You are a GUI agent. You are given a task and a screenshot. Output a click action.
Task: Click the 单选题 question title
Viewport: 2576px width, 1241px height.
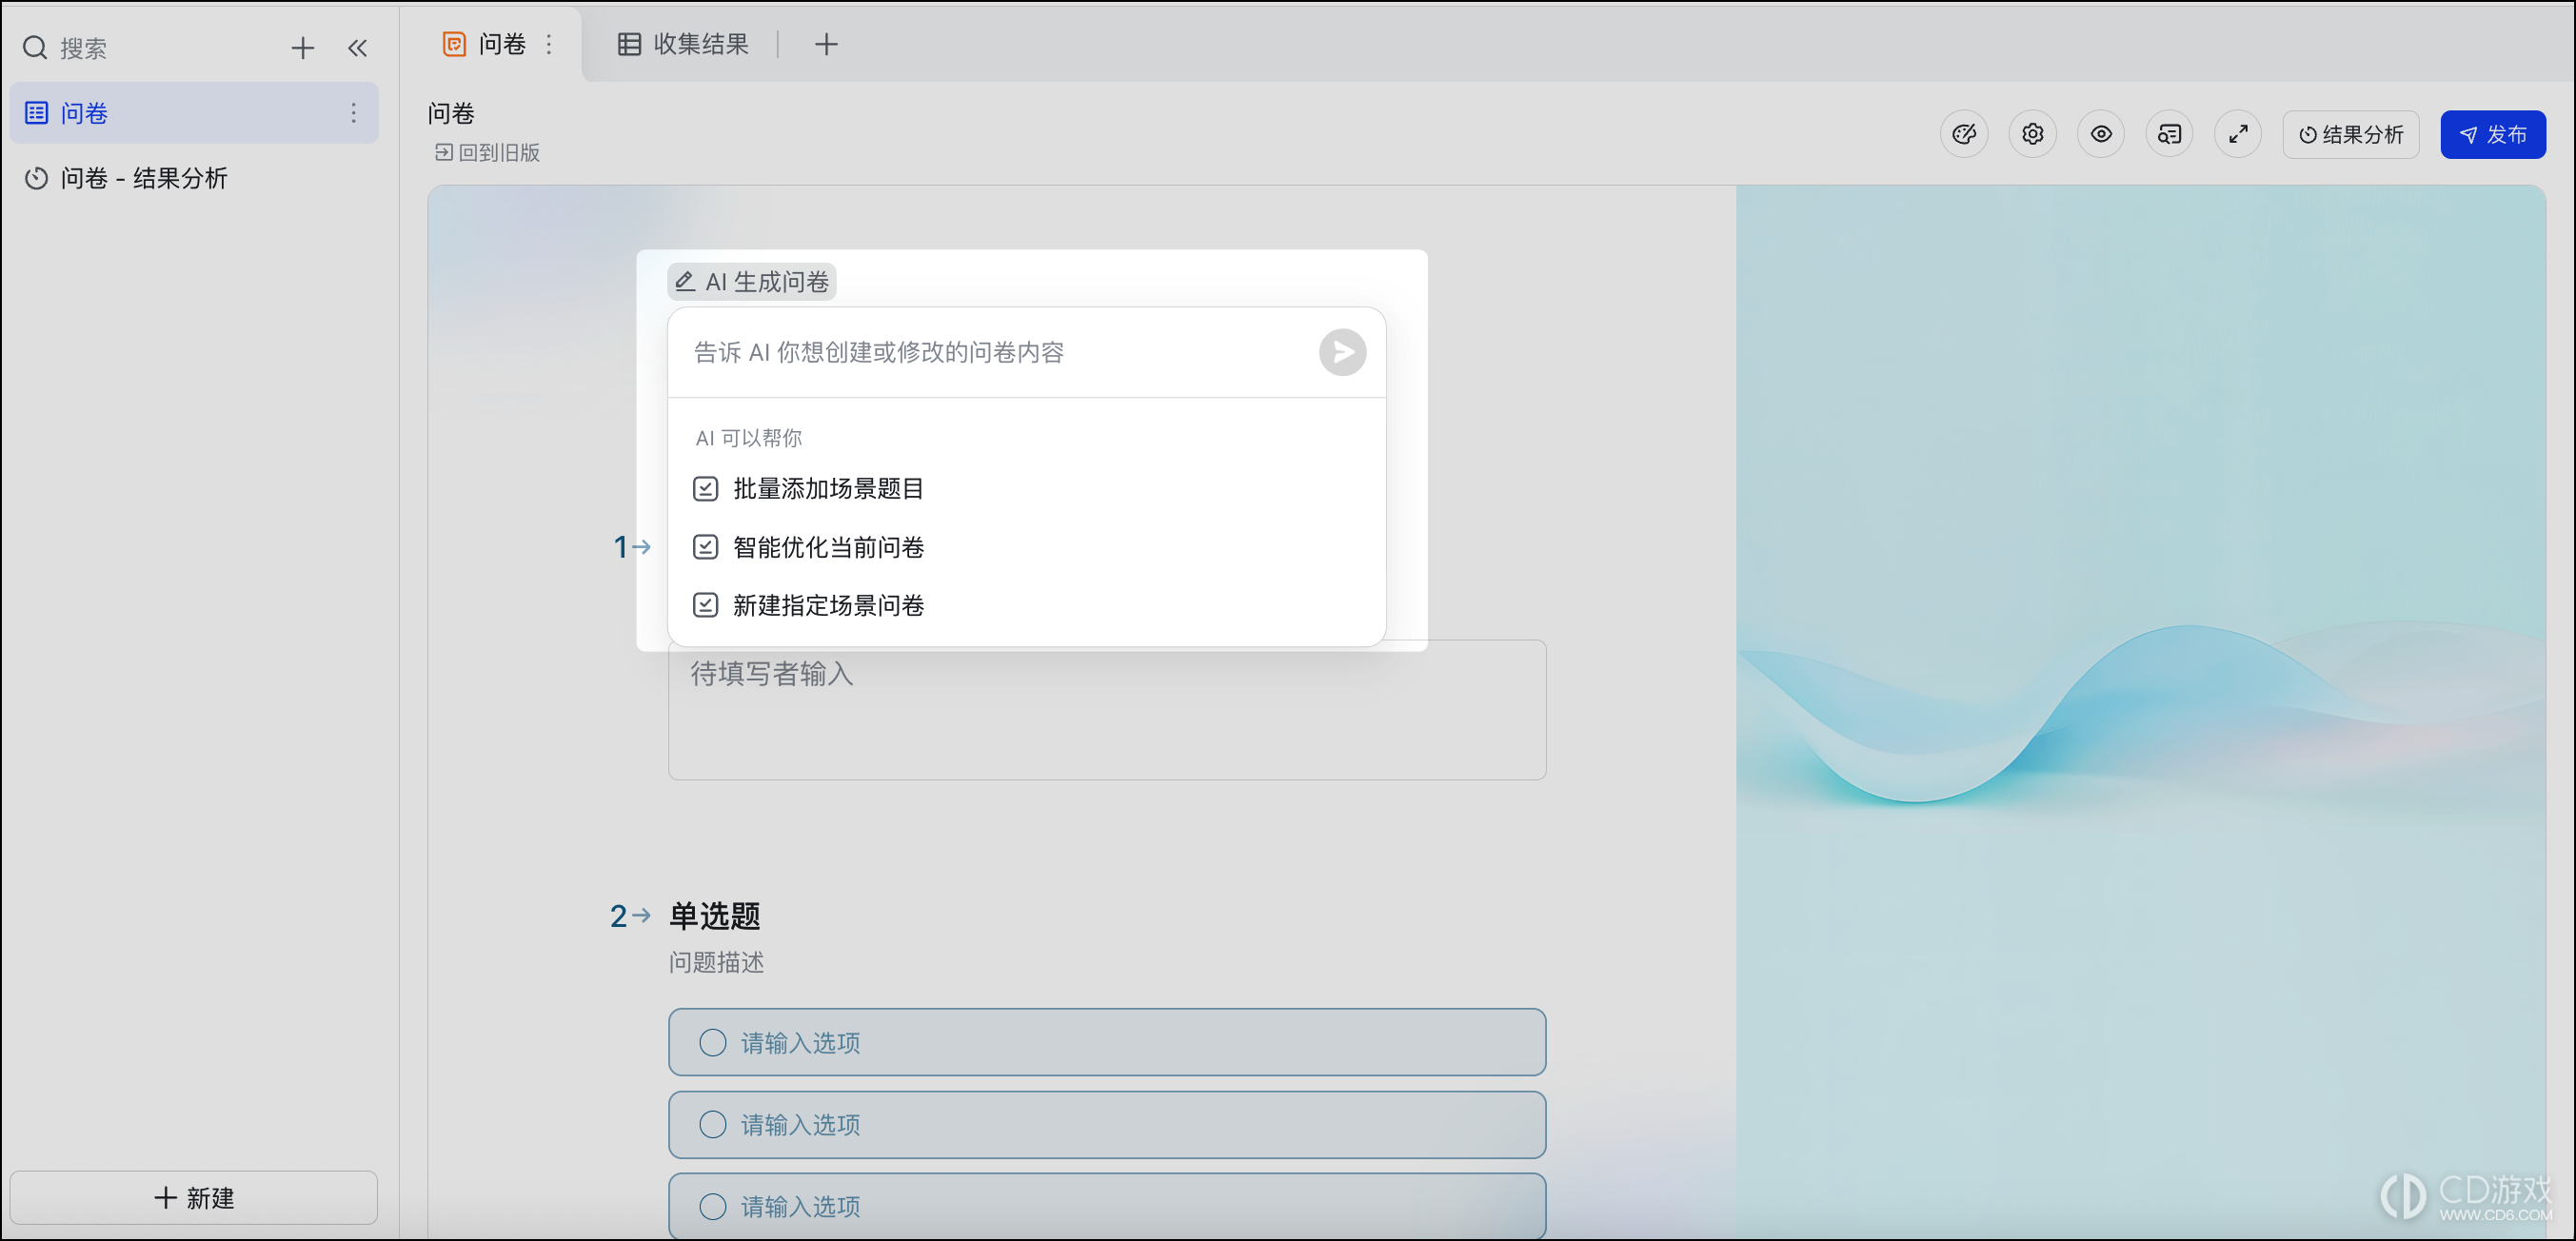714,915
